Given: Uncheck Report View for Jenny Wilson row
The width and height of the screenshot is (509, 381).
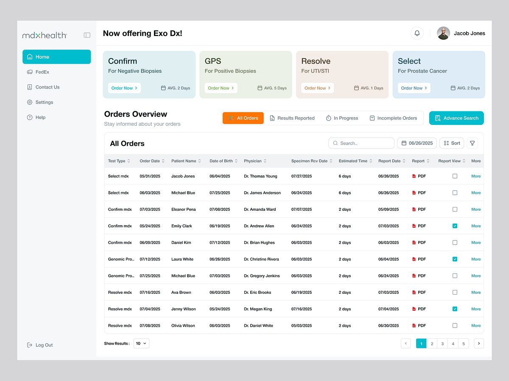Looking at the screenshot, I should point(455,309).
